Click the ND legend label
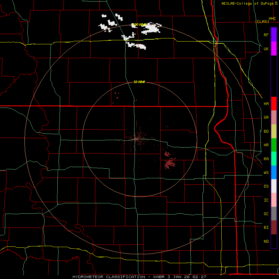 coord(266,241)
